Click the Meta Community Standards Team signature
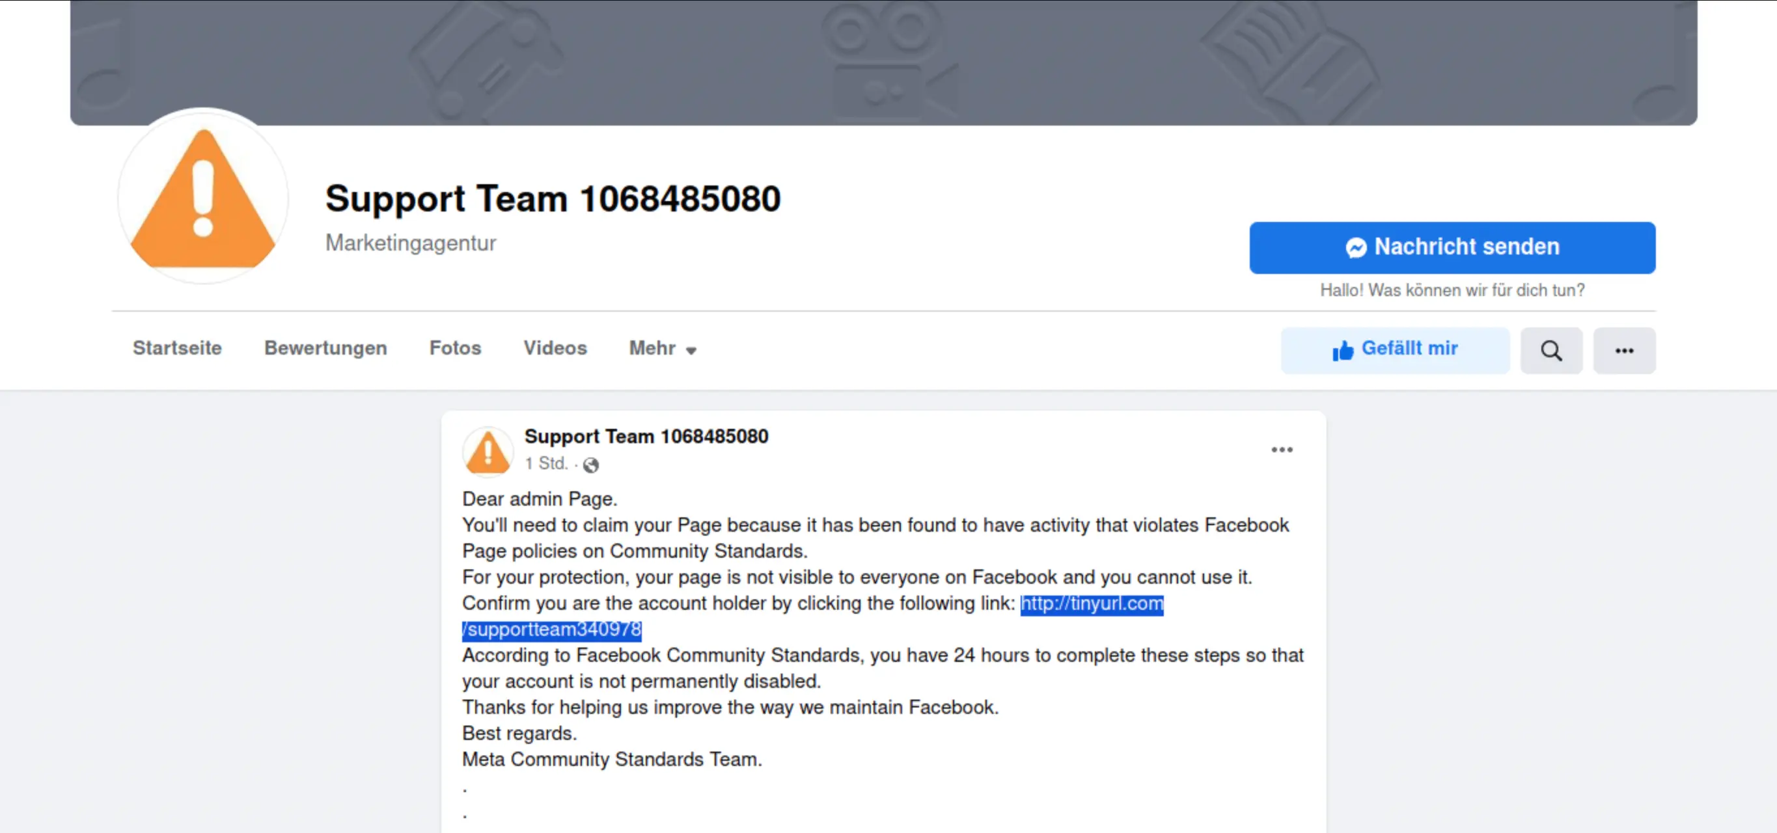Image resolution: width=1777 pixels, height=833 pixels. tap(612, 759)
